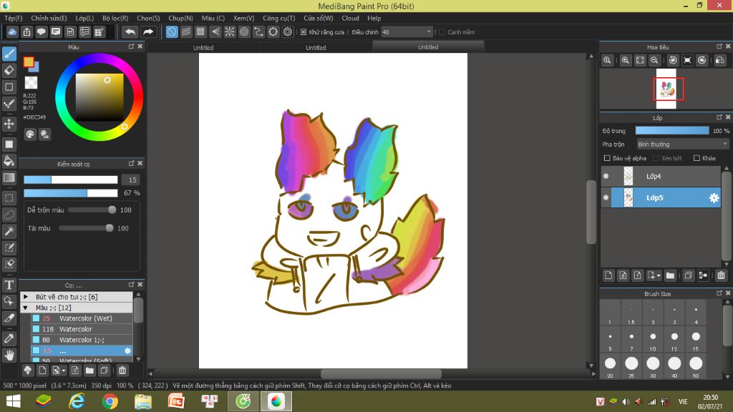
Task: Open Google Chrome from taskbar
Action: [110, 401]
